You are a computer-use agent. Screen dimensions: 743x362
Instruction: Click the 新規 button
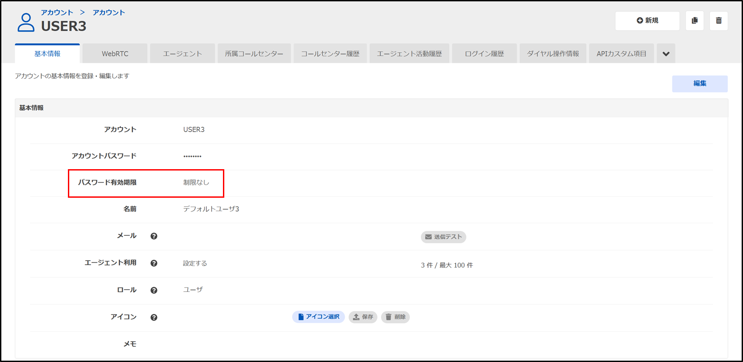click(647, 21)
